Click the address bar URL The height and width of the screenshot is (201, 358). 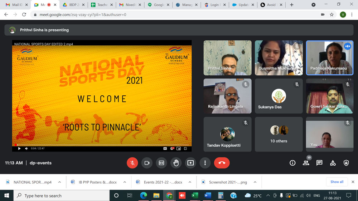[x=83, y=15]
